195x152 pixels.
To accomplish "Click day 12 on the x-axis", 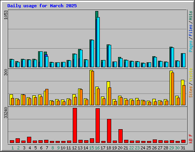I will [x=74, y=148].
